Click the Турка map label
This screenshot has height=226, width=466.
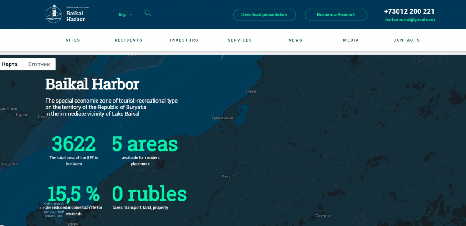251,91
